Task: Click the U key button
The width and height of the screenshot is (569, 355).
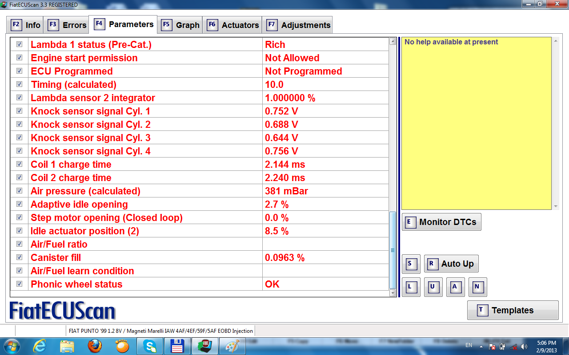Action: 433,287
